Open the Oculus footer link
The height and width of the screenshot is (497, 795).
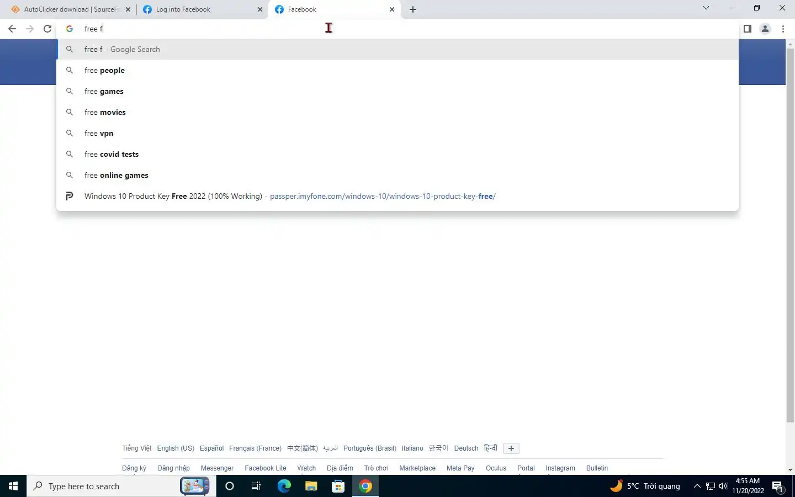pos(496,468)
